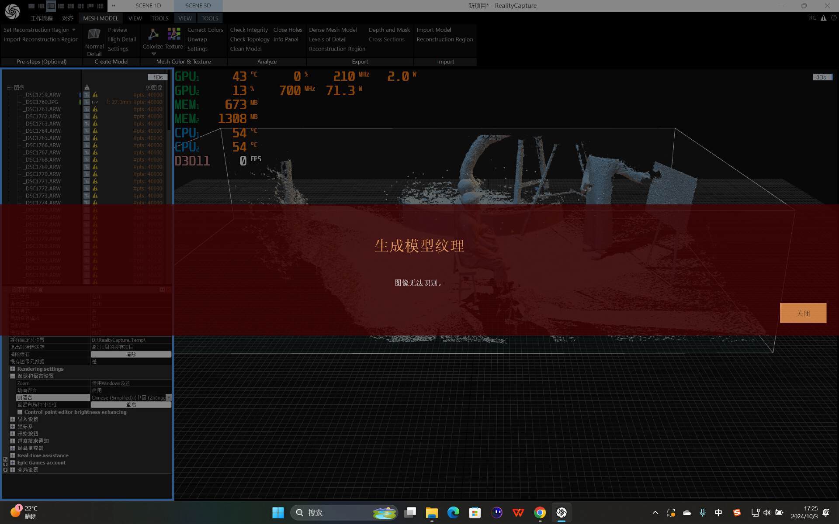The image size is (839, 524).
Task: Open Set Reconstruction Region dropdown arrow
Action: pos(74,30)
